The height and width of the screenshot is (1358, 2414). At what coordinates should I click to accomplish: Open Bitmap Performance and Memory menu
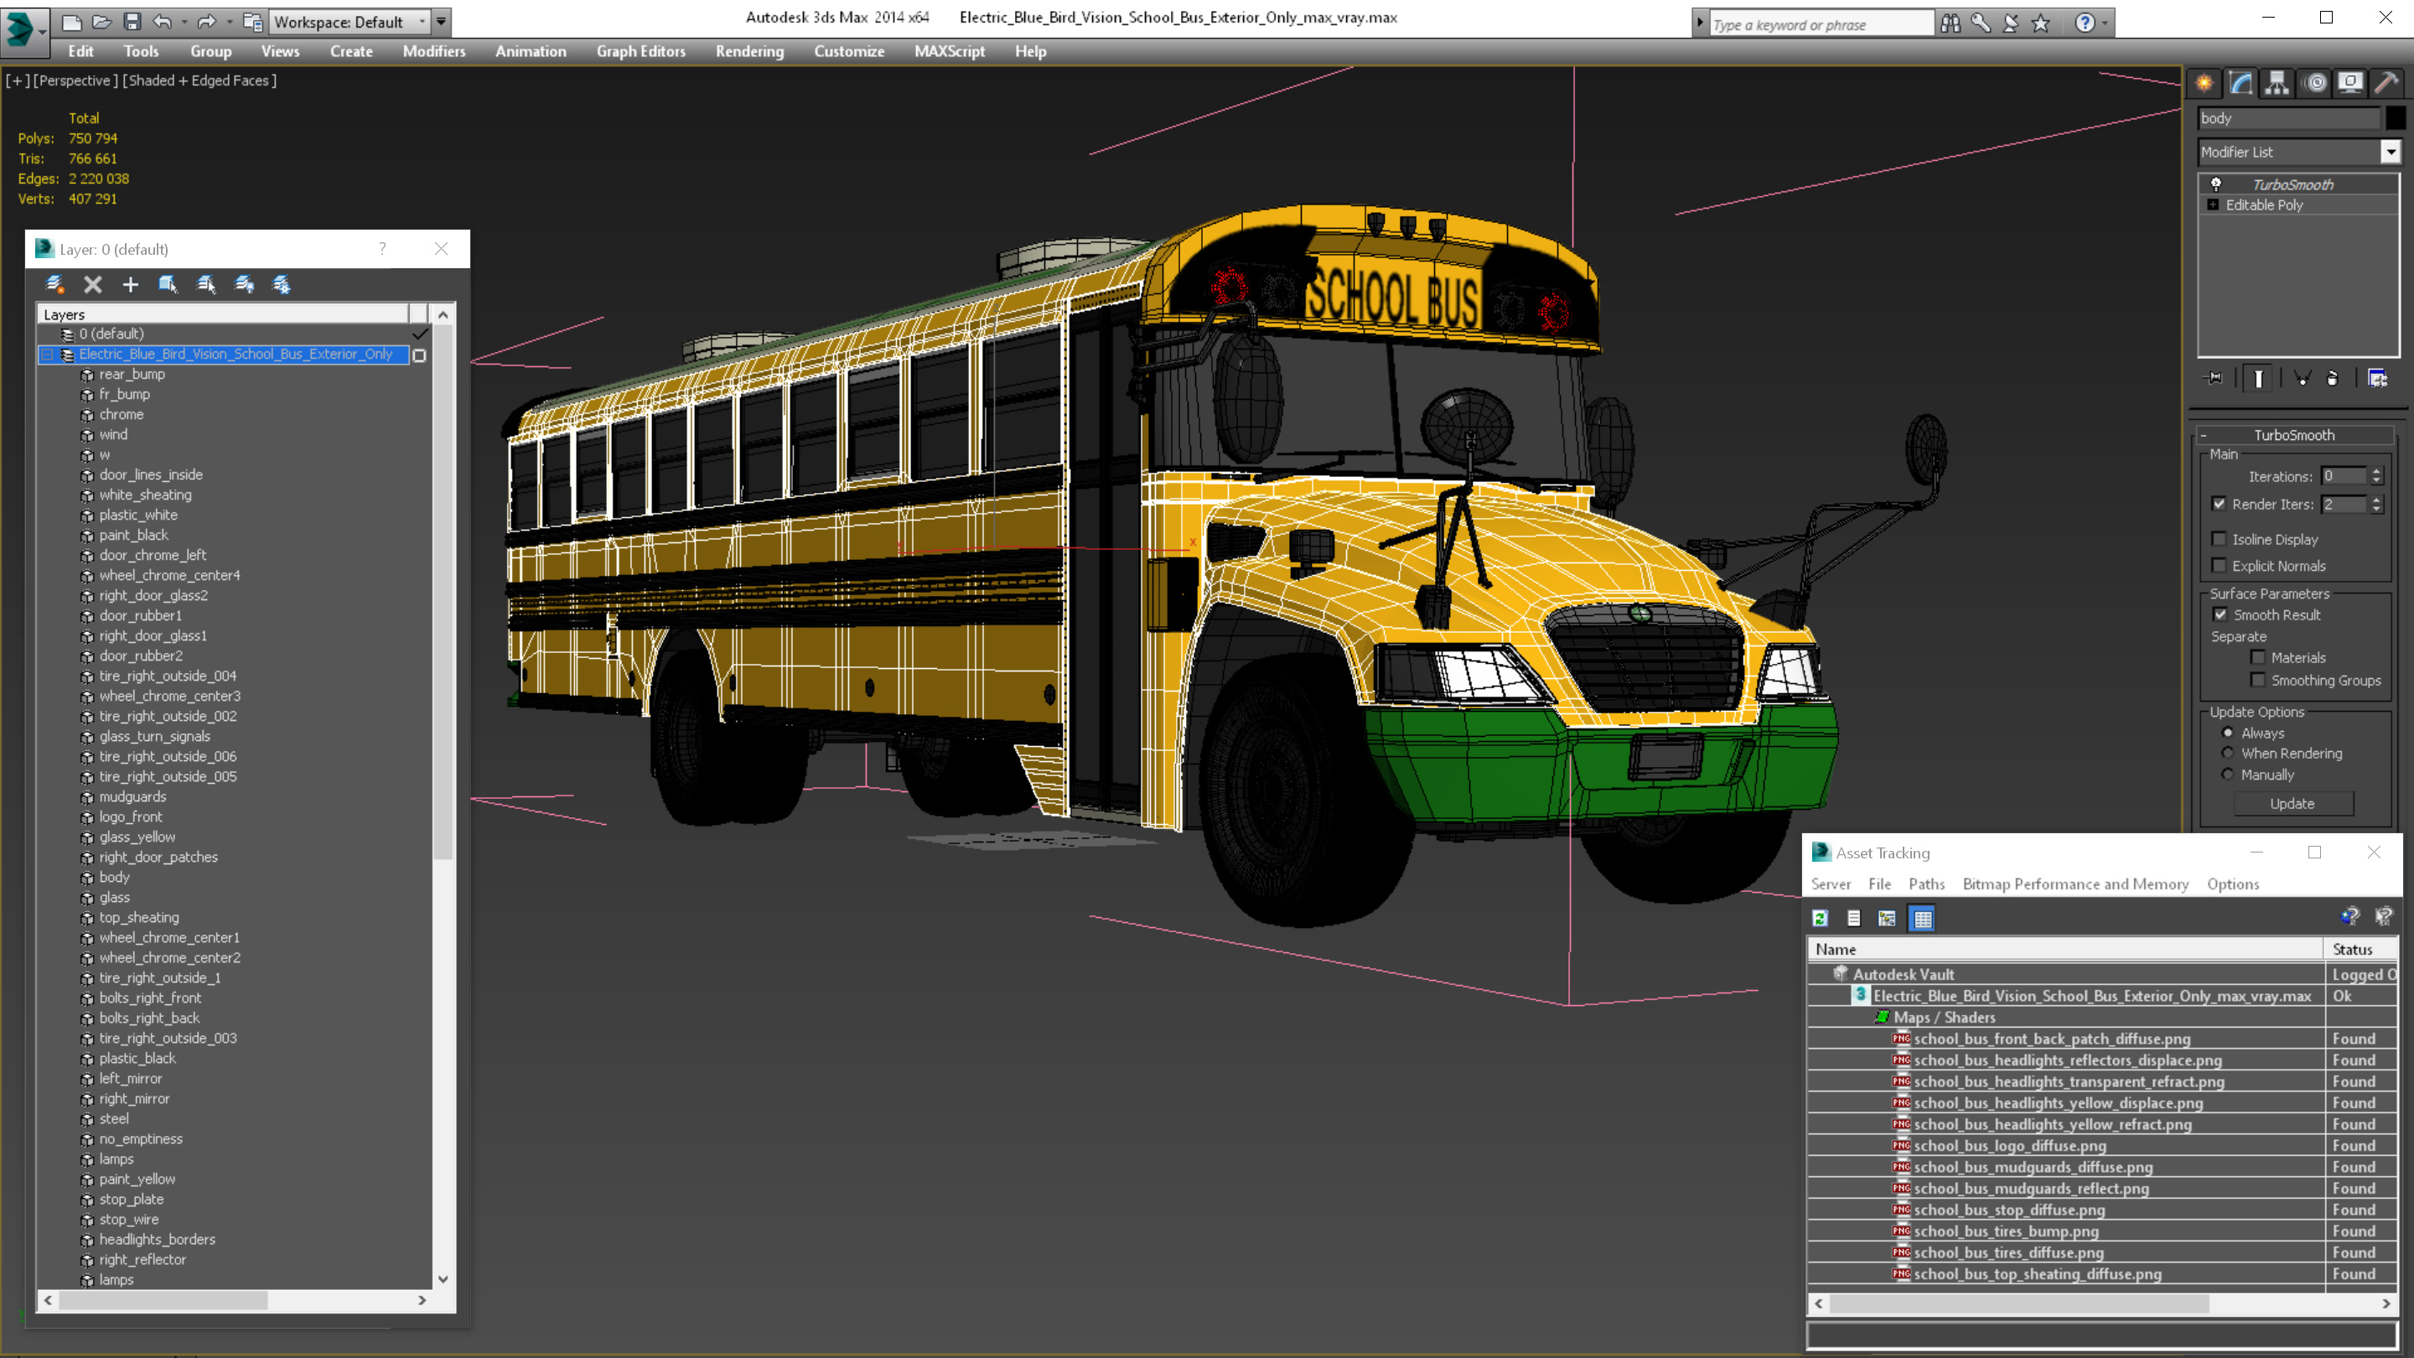[2075, 884]
